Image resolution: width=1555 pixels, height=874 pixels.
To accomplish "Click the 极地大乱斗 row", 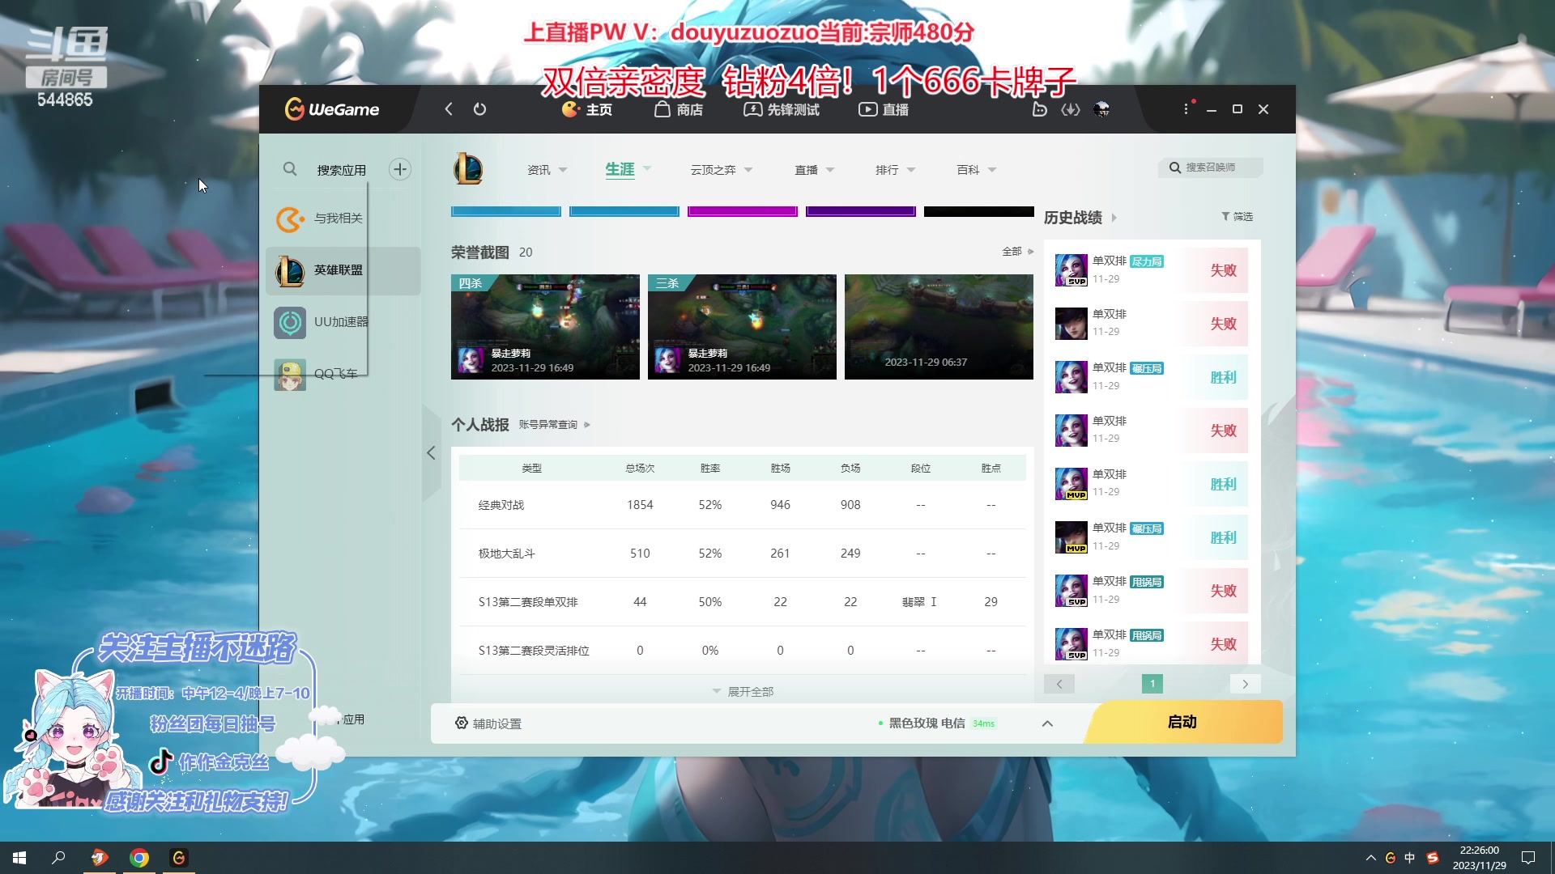I will click(742, 554).
